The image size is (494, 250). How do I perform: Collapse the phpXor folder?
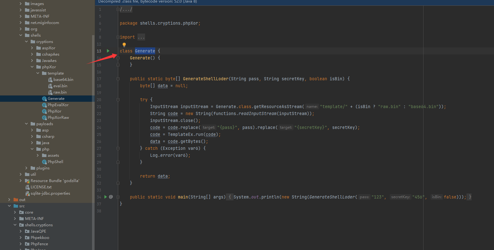[32, 67]
